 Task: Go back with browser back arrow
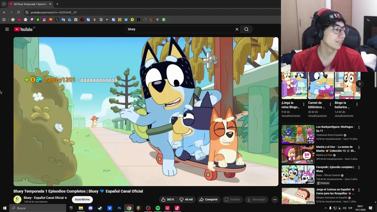point(4,12)
